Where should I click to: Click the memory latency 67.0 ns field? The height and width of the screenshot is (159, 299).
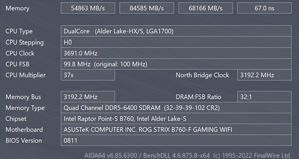(264, 8)
